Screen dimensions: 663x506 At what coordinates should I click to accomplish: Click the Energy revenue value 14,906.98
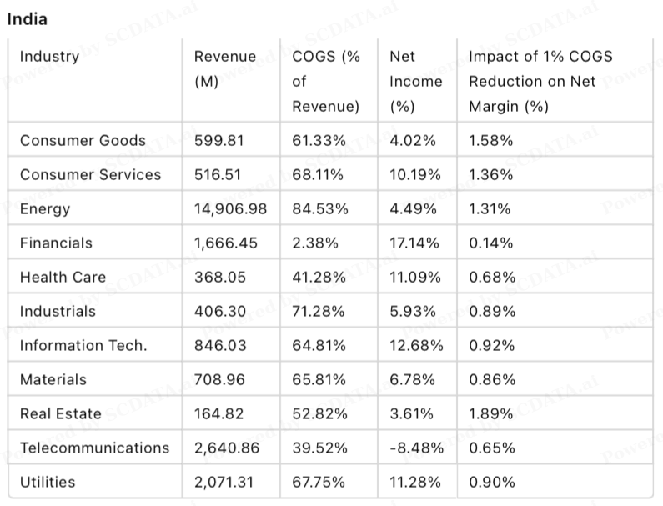(x=230, y=209)
